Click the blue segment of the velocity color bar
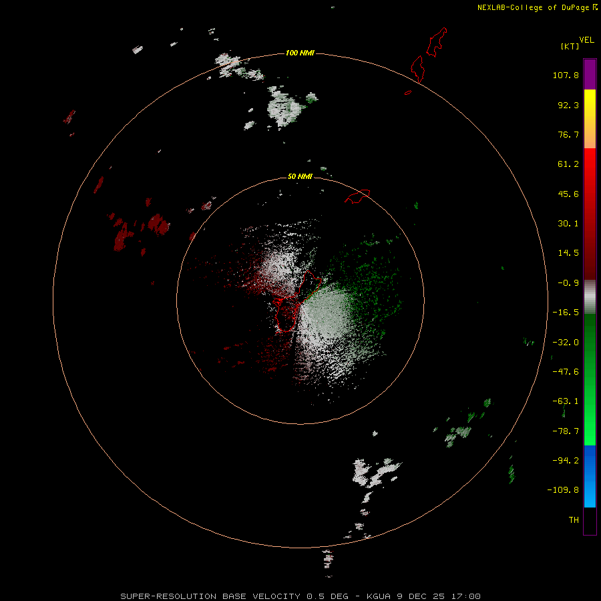This screenshot has height=601, width=601. pos(590,476)
